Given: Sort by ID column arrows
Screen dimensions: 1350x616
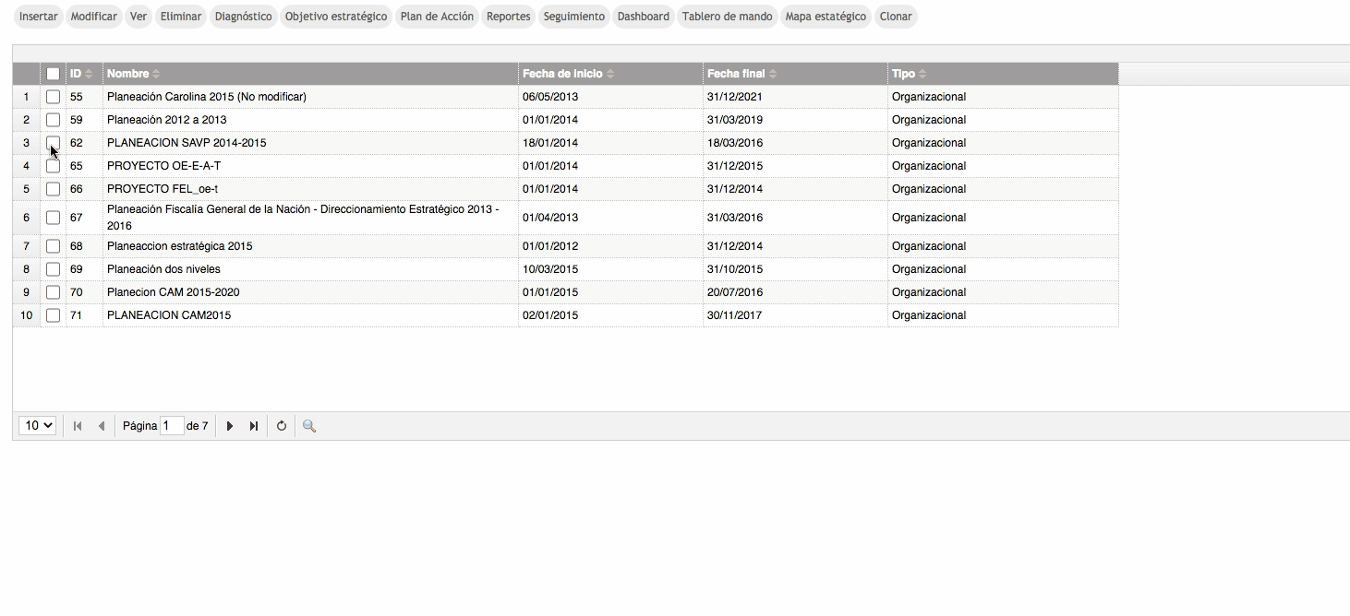Looking at the screenshot, I should click(89, 74).
